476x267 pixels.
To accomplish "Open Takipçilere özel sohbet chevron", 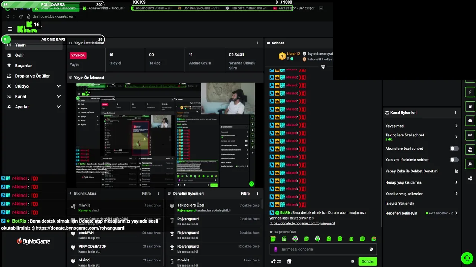I will (x=456, y=137).
